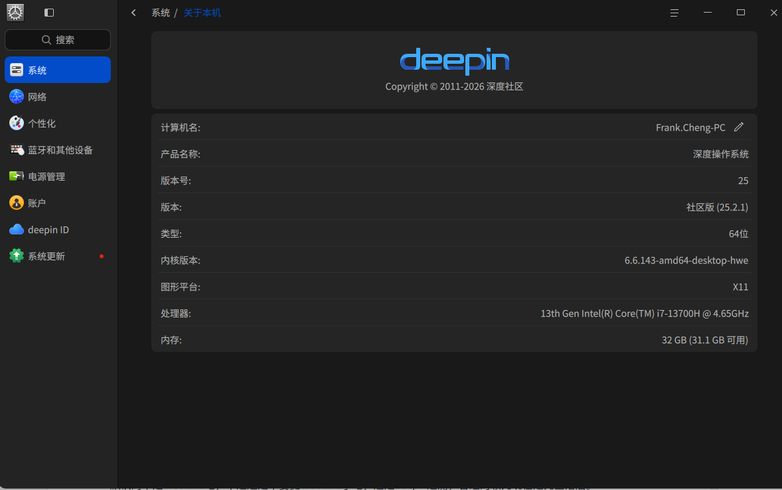Click the deepin logo
The width and height of the screenshot is (782, 490).
click(454, 61)
